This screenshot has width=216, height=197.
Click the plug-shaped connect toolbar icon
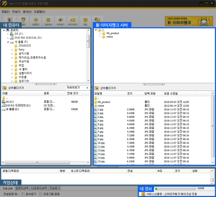click(10, 20)
